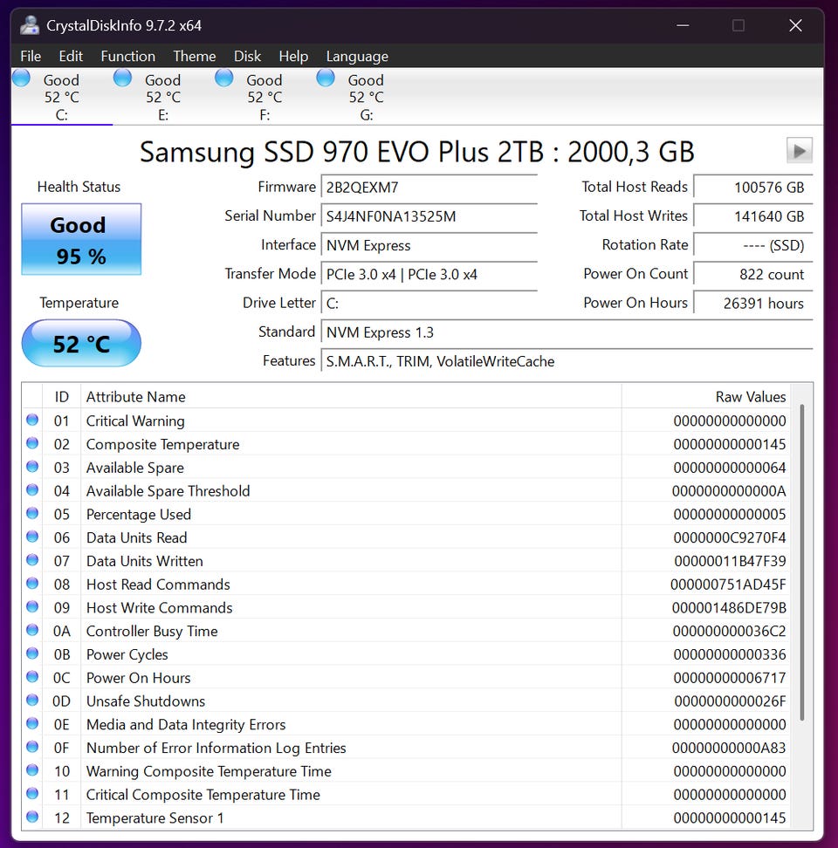
Task: Click the 52 °C temperature button
Action: 81,344
